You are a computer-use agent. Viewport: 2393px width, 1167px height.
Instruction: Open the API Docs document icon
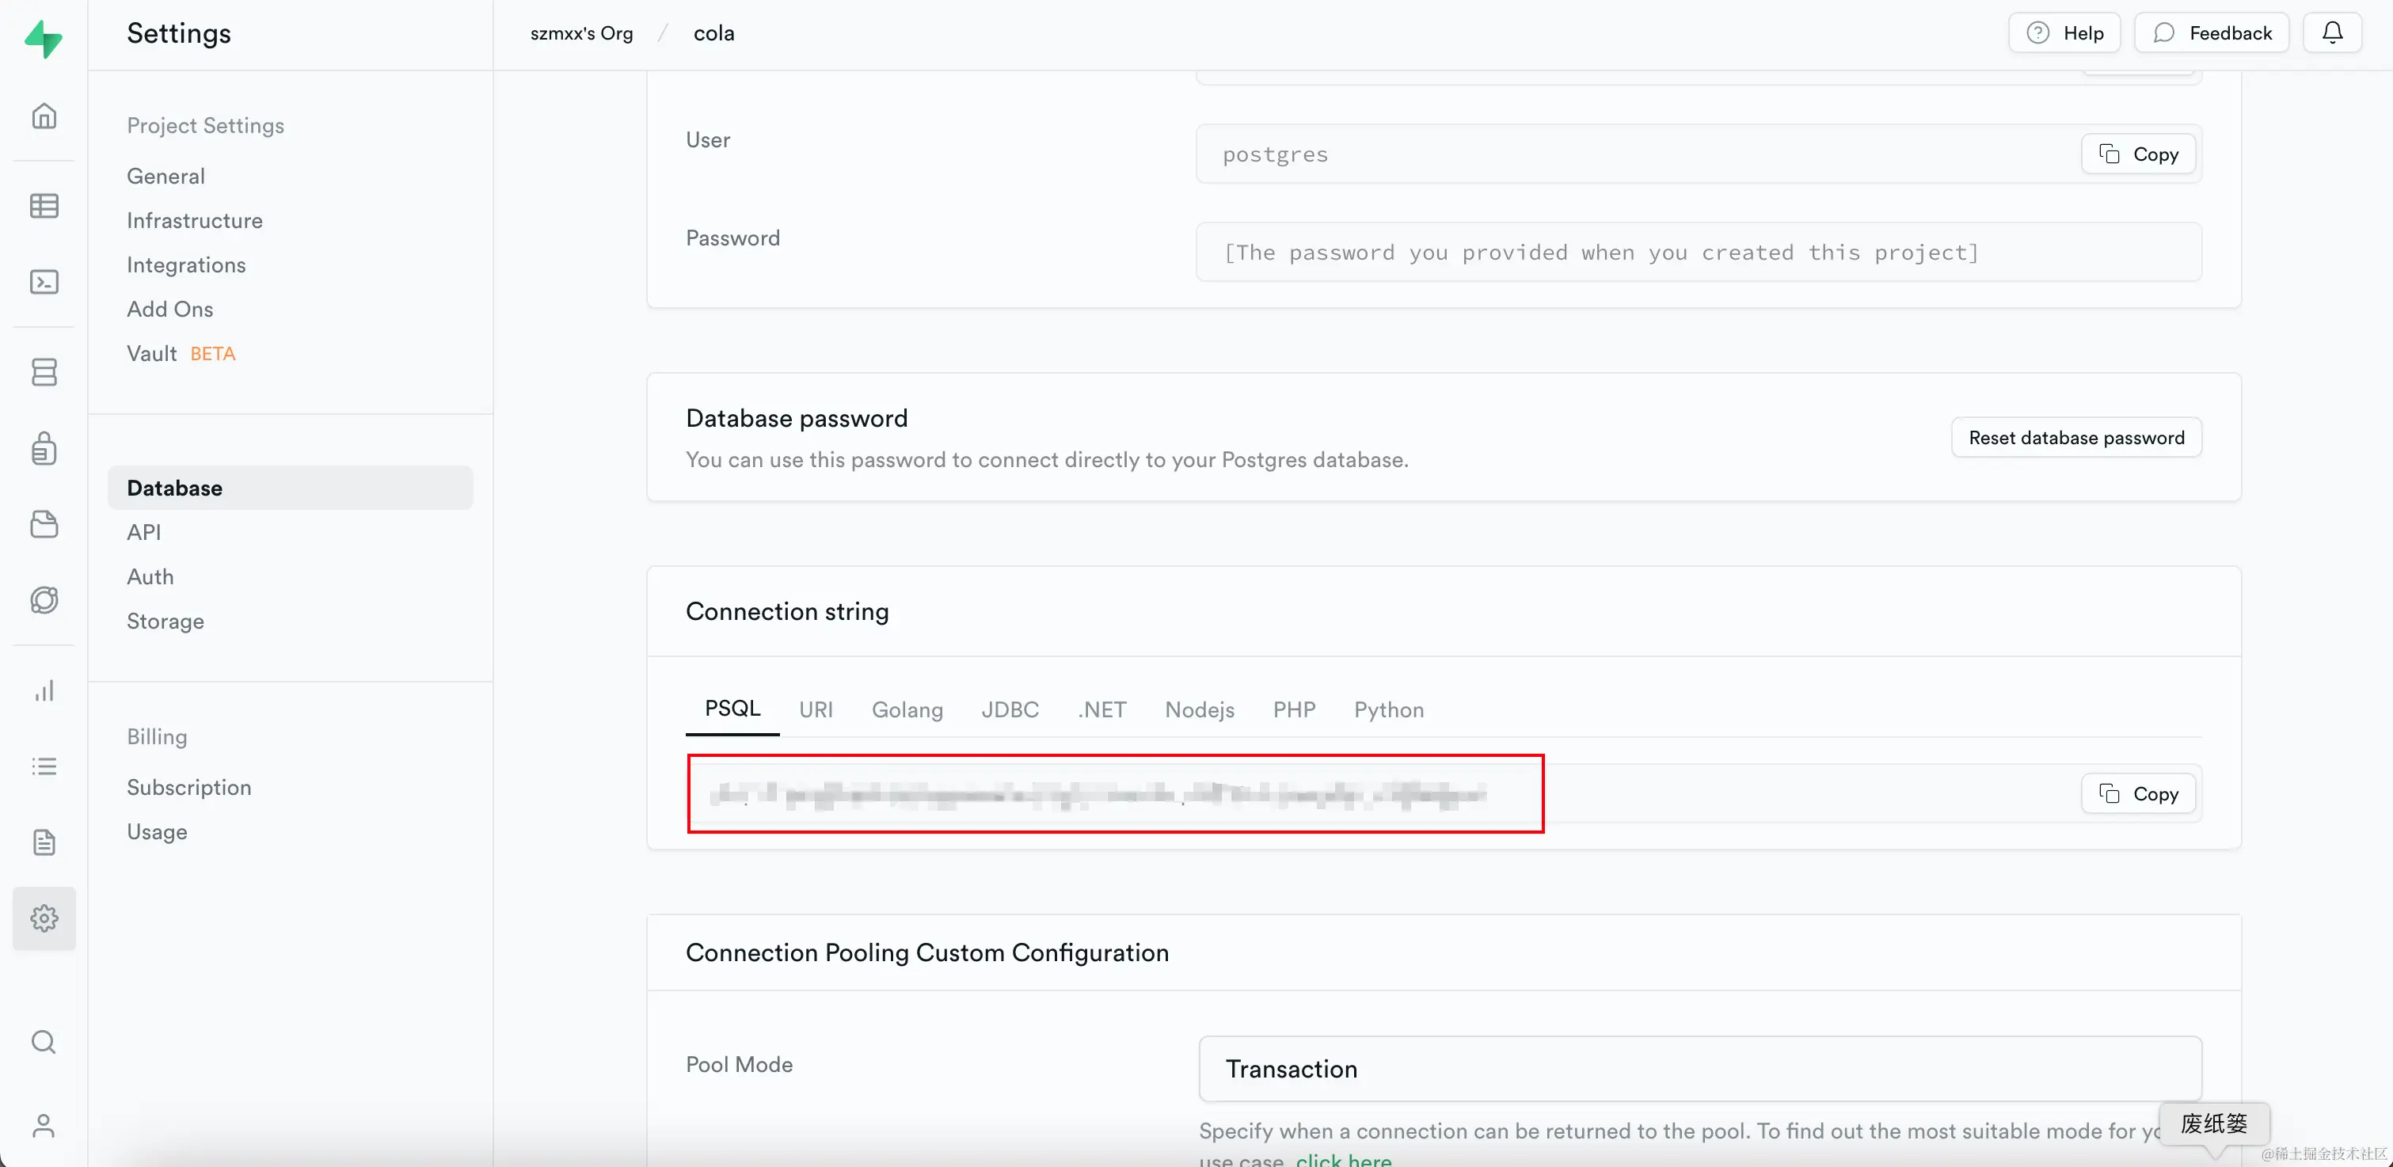point(44,842)
